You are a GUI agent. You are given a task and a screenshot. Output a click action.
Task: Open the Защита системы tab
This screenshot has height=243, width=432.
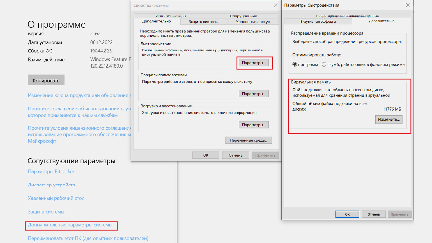pos(203,22)
